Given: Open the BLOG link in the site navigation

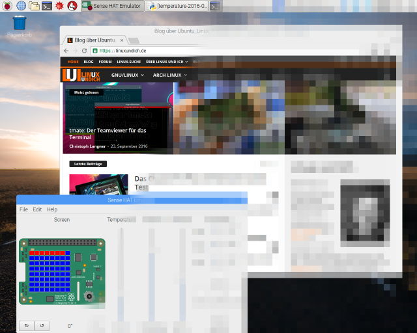Looking at the screenshot, I should 89,62.
